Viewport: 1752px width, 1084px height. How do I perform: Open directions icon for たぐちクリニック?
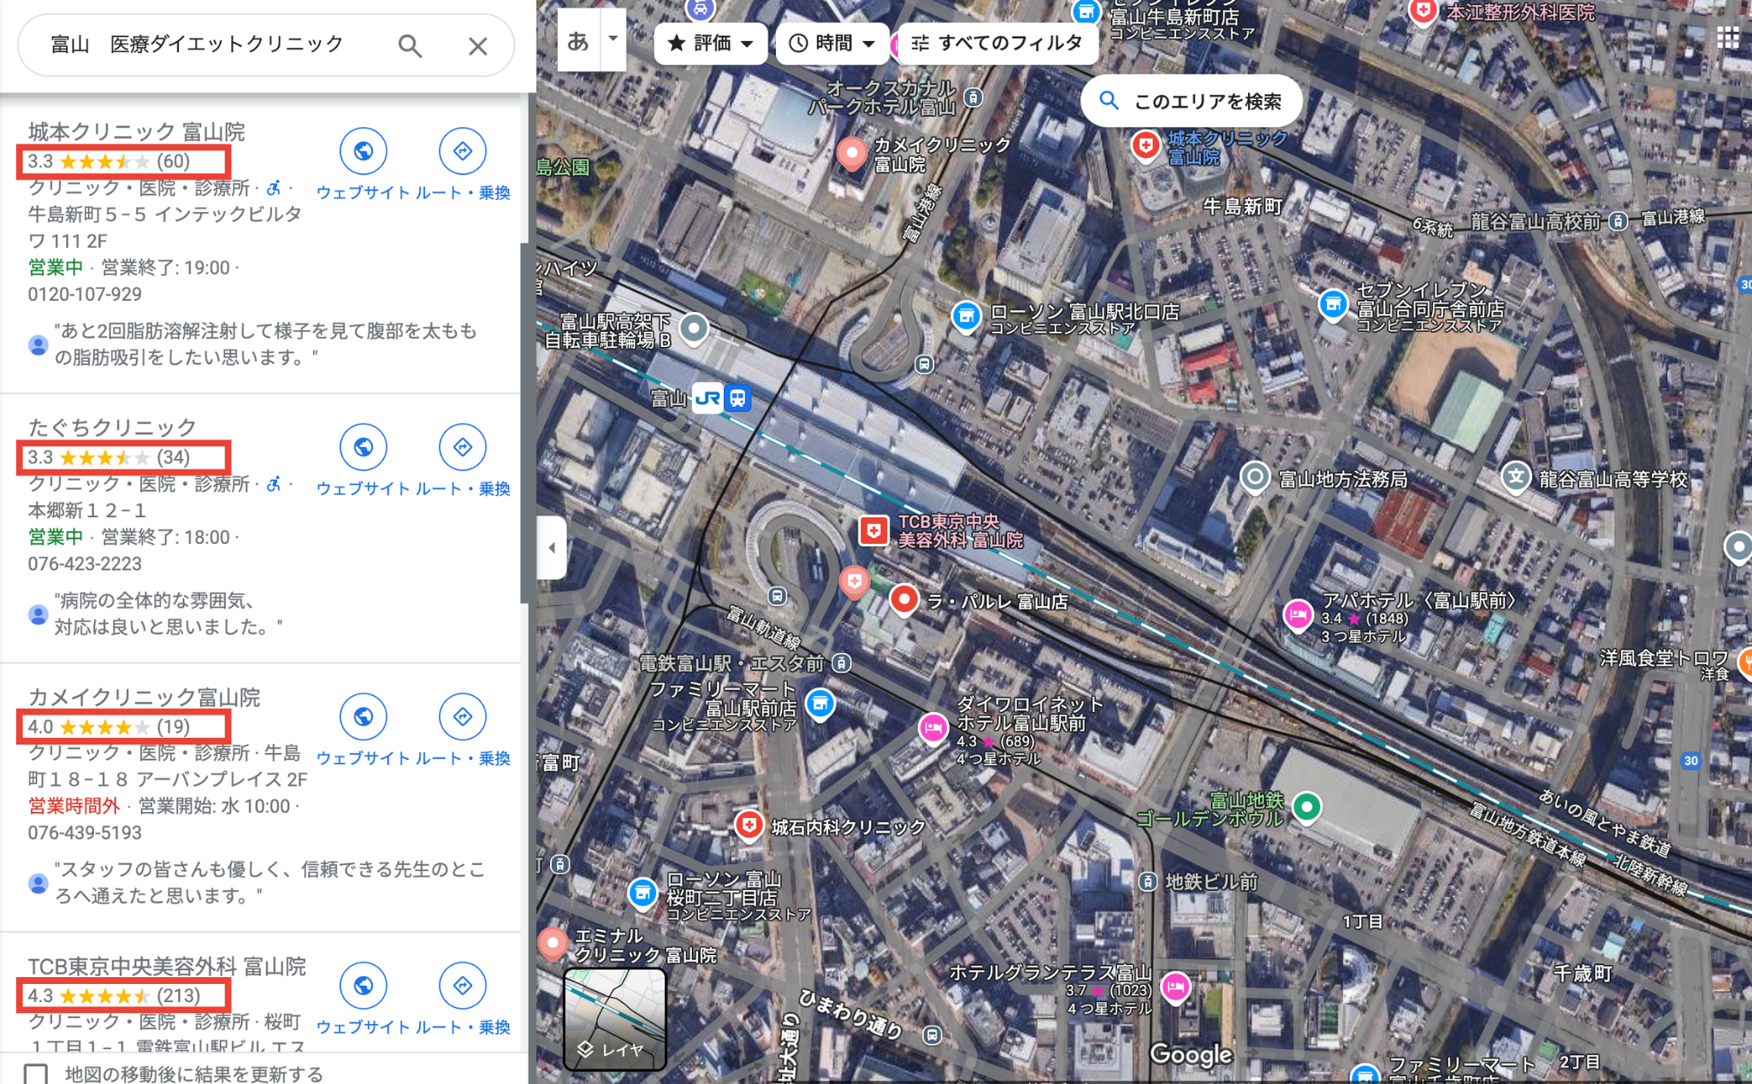pos(463,447)
